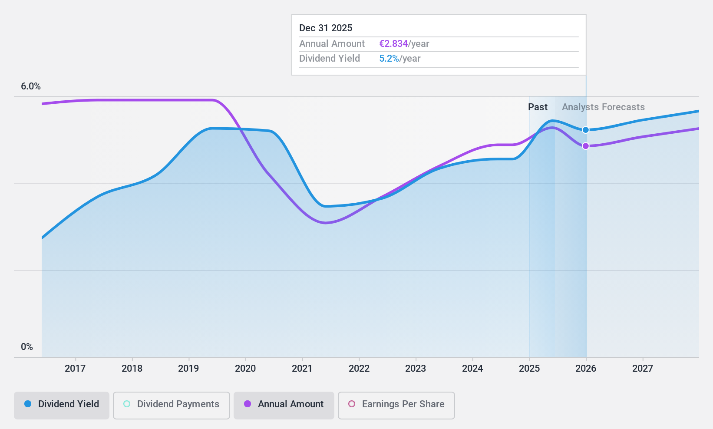The height and width of the screenshot is (429, 713).
Task: Click the 0% y-axis label
Action: [27, 347]
